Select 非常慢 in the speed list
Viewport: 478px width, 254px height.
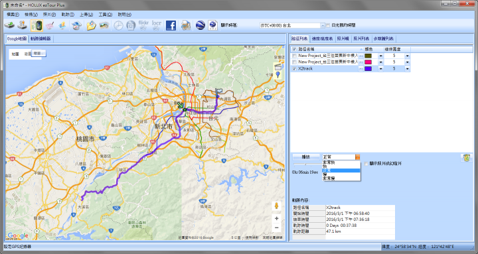point(341,178)
